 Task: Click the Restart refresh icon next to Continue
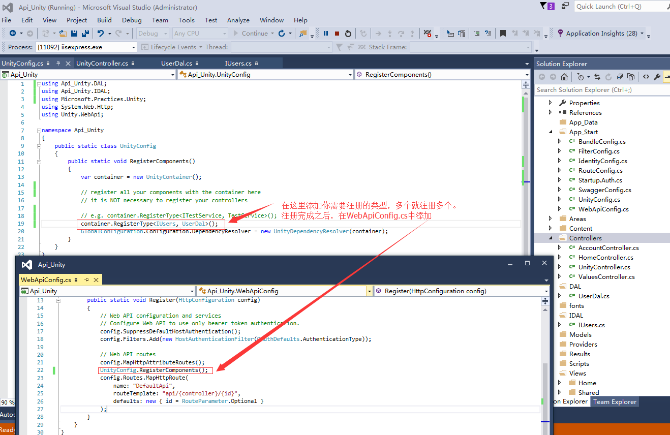282,34
